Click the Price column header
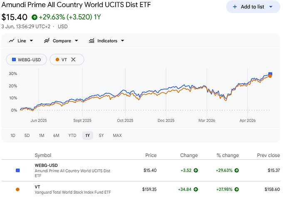This screenshot has height=201, width=287. pos(151,155)
